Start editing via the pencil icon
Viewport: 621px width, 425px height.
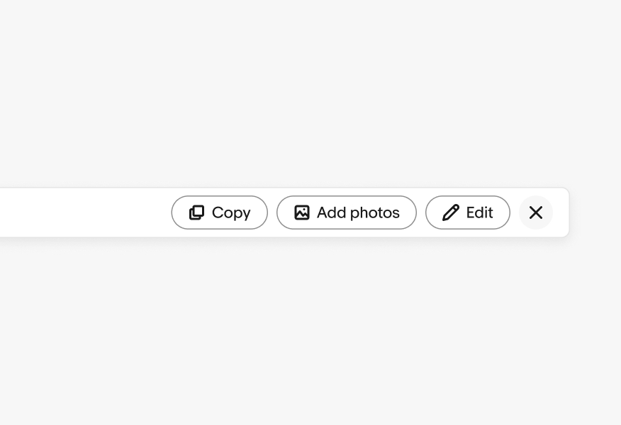pyautogui.click(x=451, y=212)
